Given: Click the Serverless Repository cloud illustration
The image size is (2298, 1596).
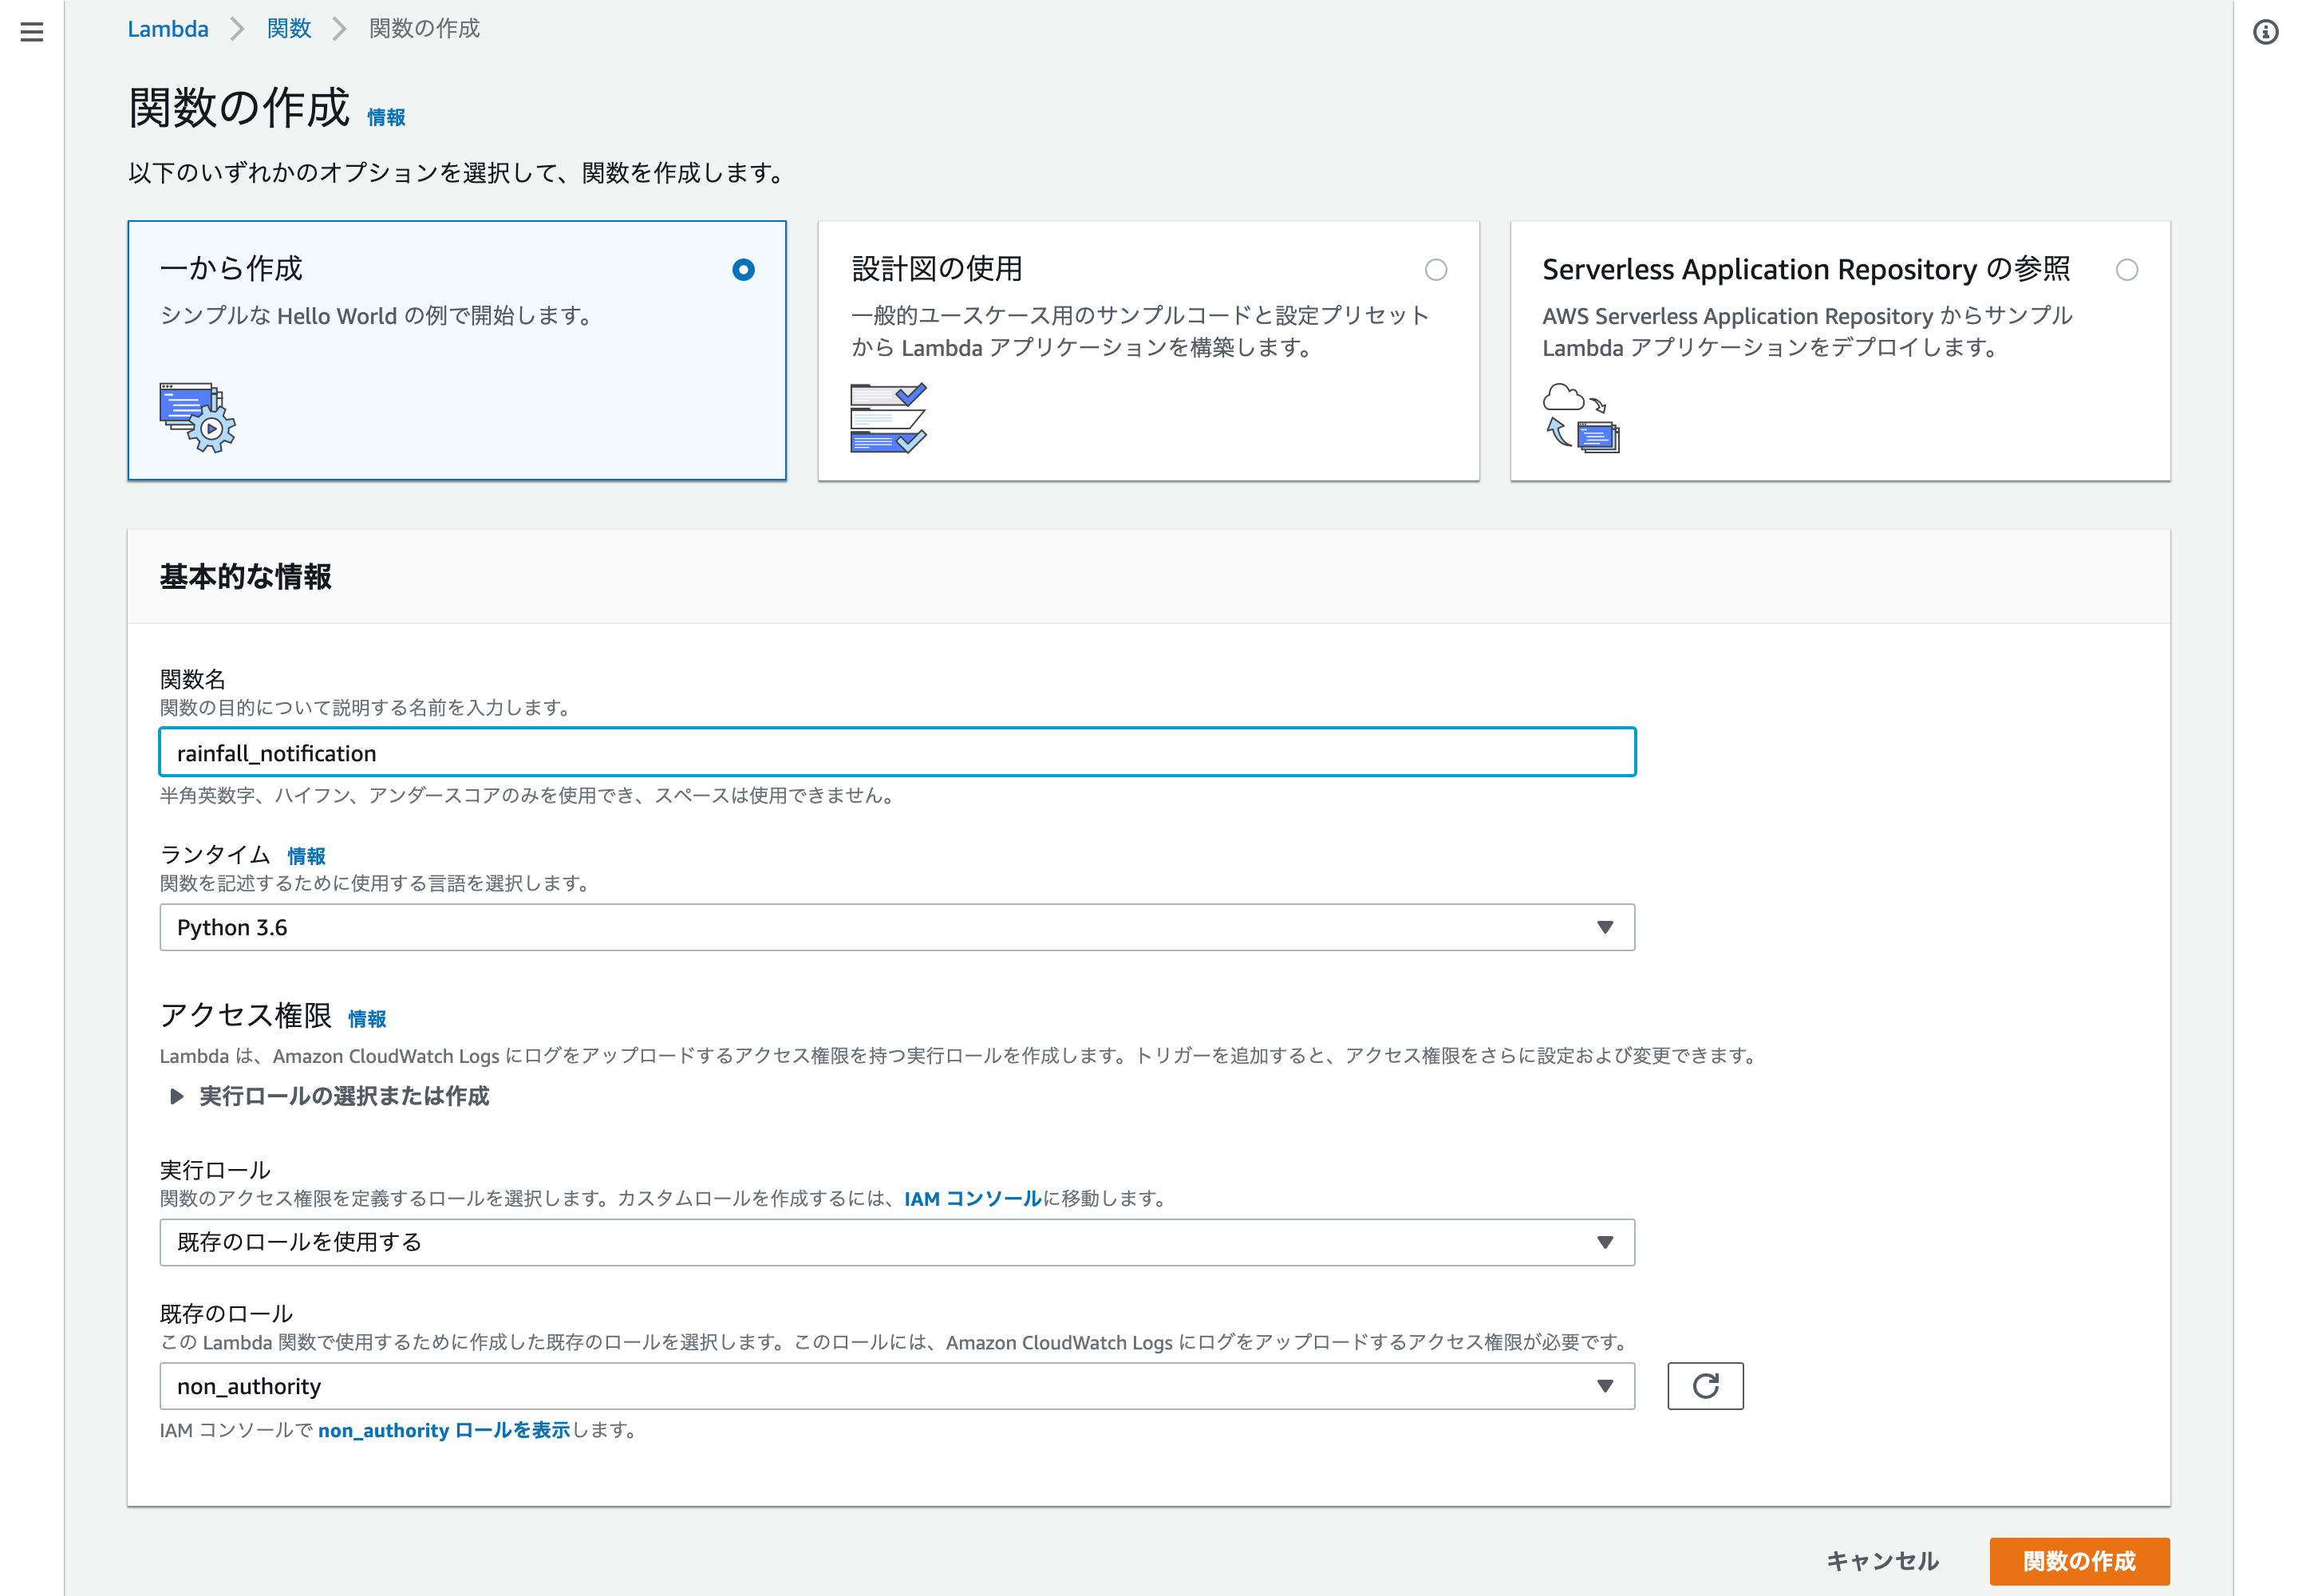Looking at the screenshot, I should (x=1580, y=417).
